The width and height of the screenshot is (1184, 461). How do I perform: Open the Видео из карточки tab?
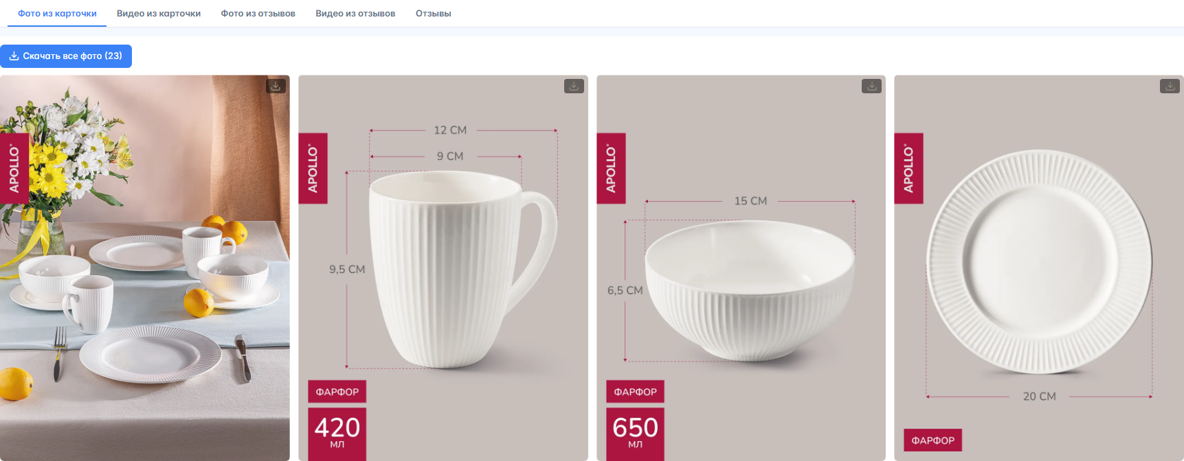click(159, 14)
